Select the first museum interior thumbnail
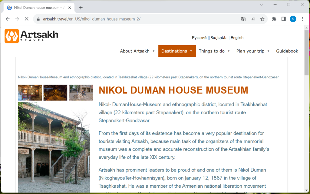 [30, 93]
